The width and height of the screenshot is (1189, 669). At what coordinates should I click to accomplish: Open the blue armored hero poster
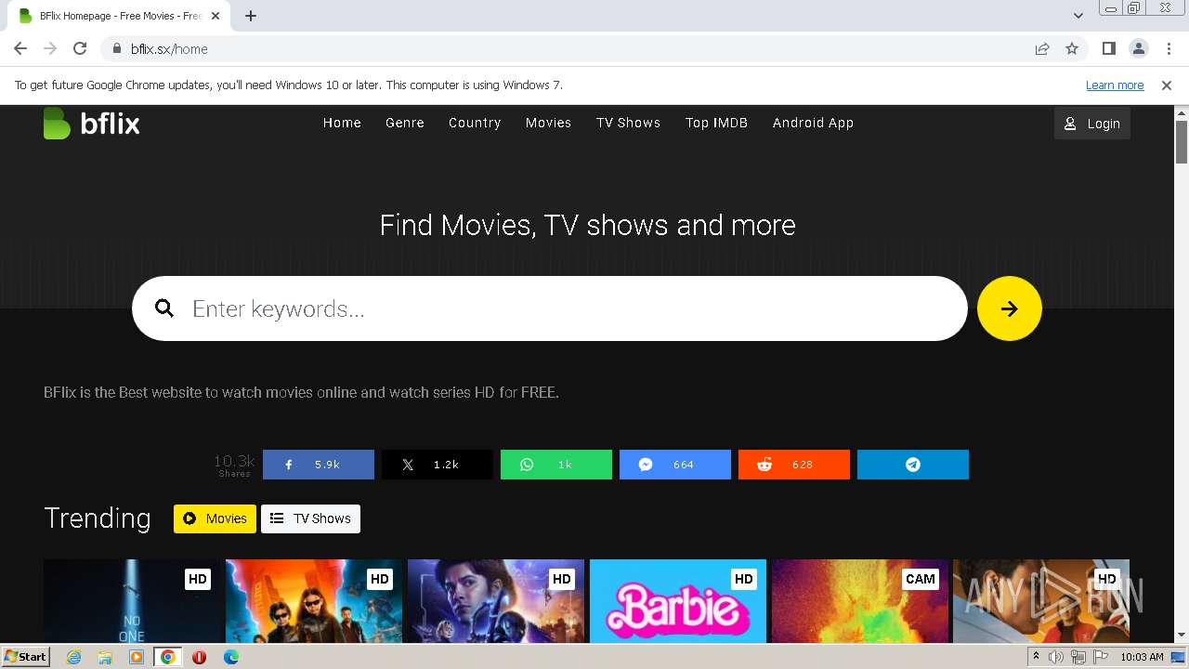click(x=496, y=601)
